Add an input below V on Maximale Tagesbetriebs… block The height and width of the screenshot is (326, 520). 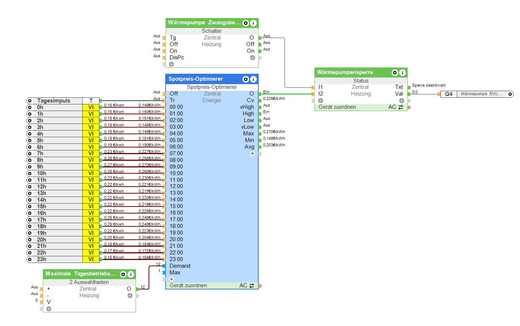(x=49, y=309)
